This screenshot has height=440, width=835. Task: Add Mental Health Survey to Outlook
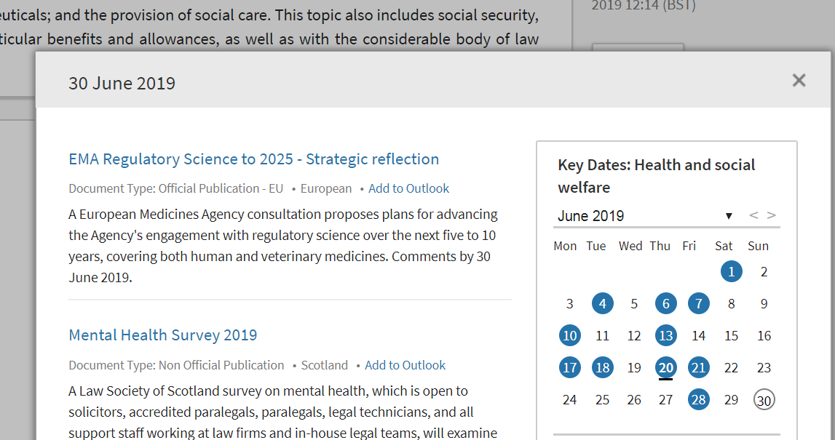[405, 365]
